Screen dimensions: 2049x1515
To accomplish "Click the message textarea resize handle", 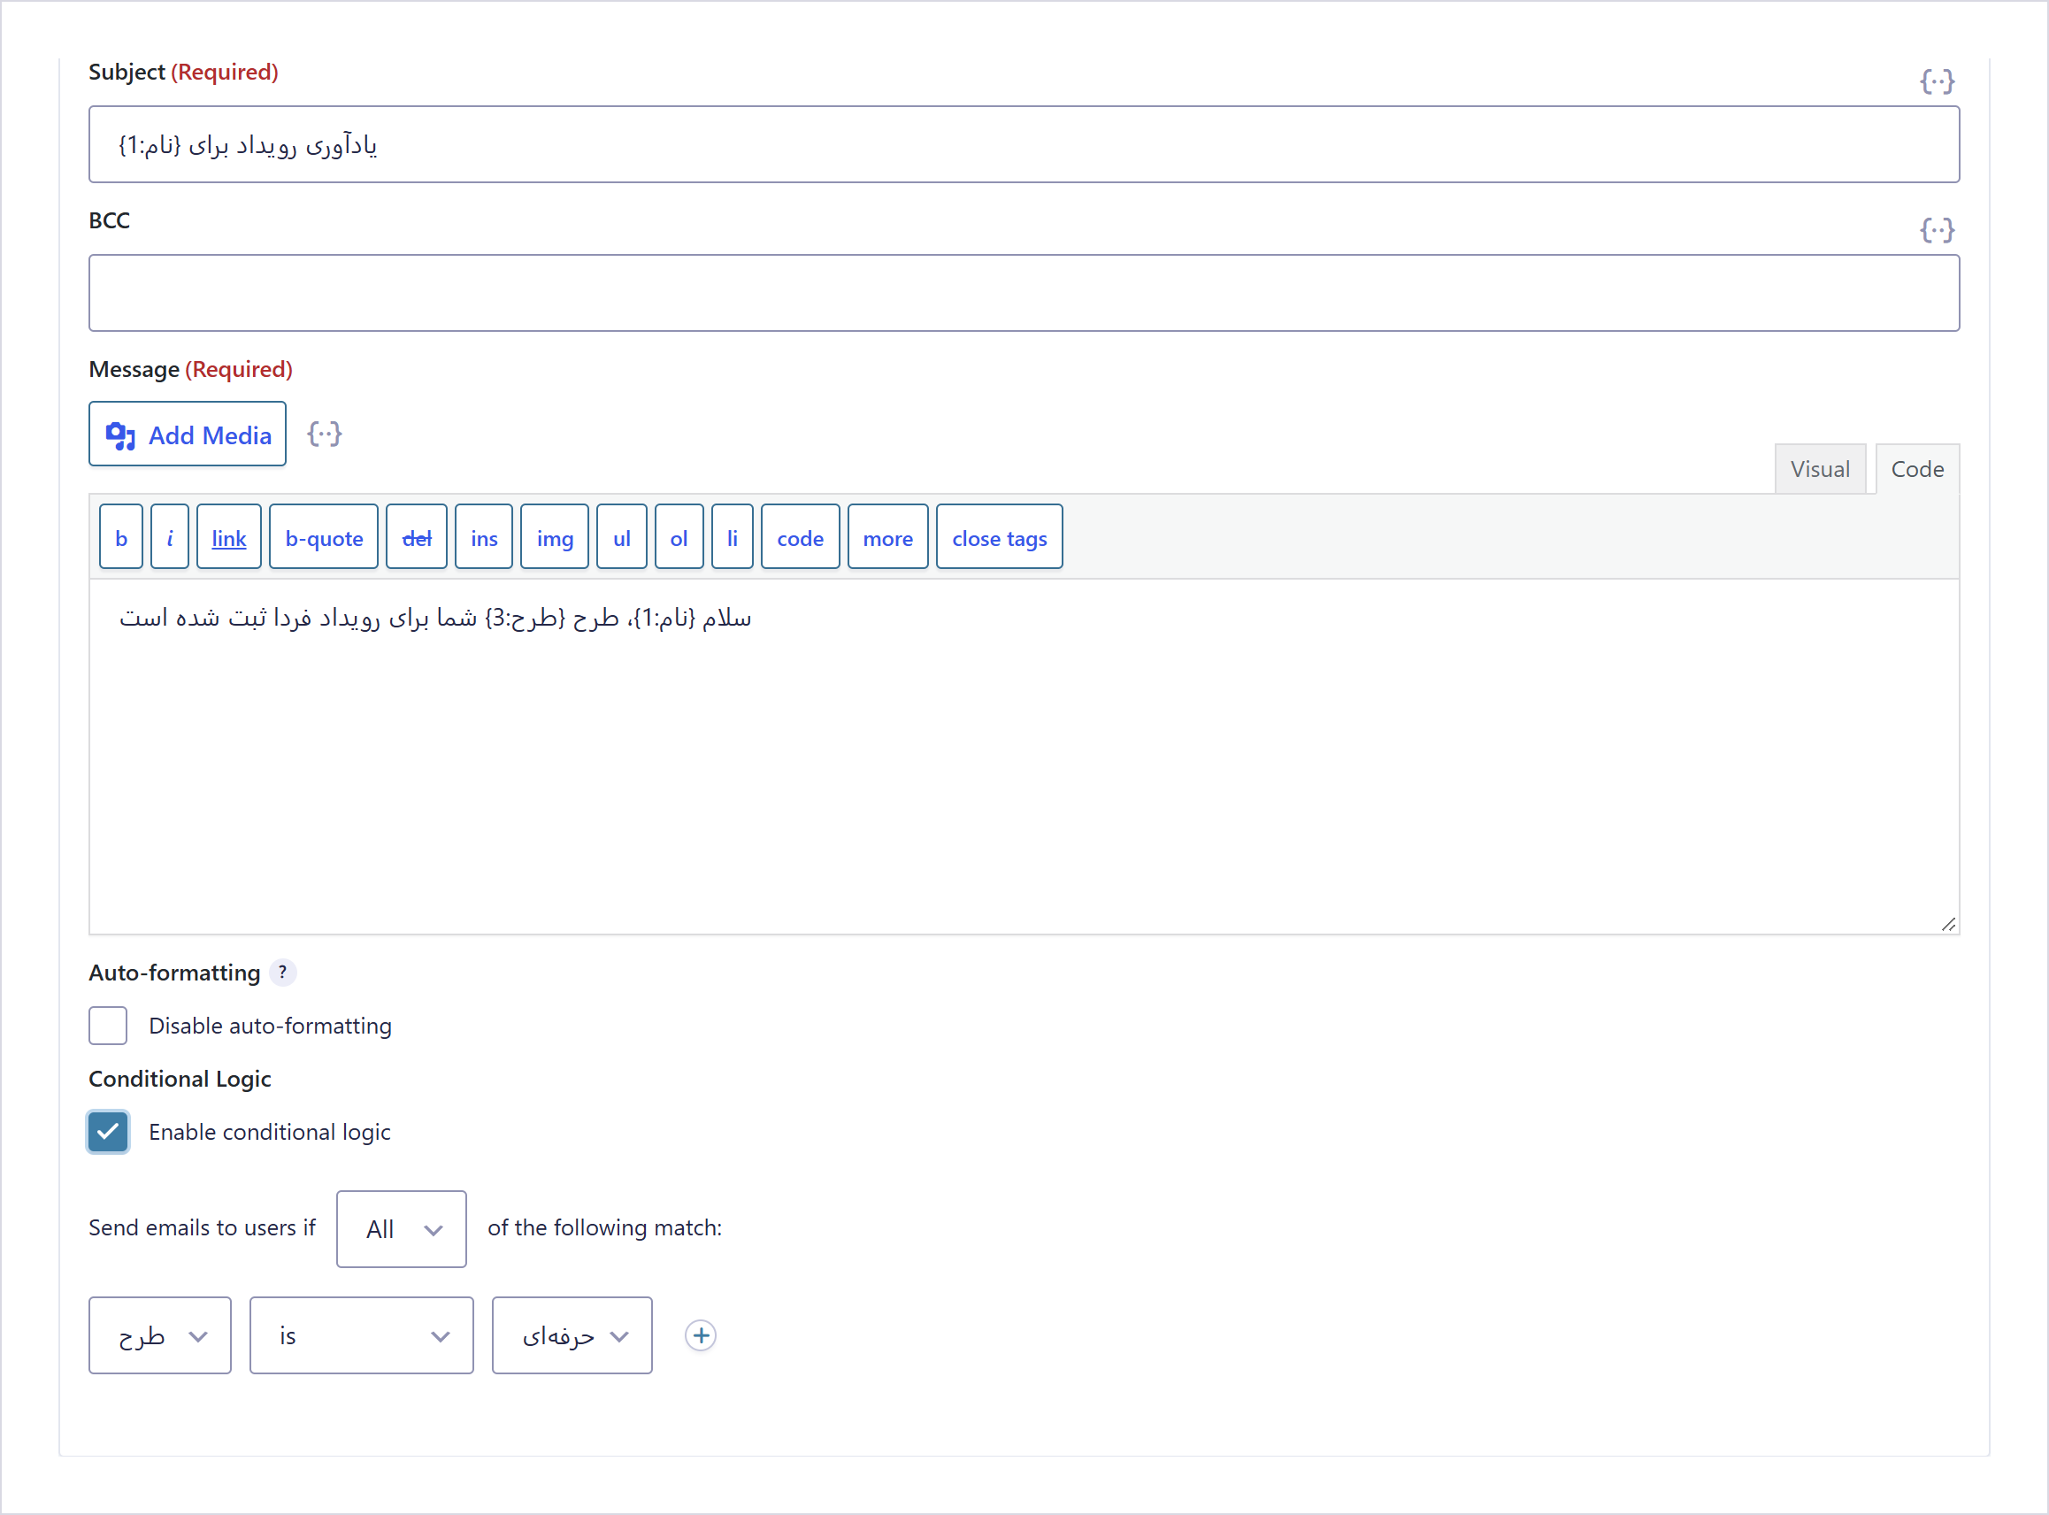I will coord(1948,925).
